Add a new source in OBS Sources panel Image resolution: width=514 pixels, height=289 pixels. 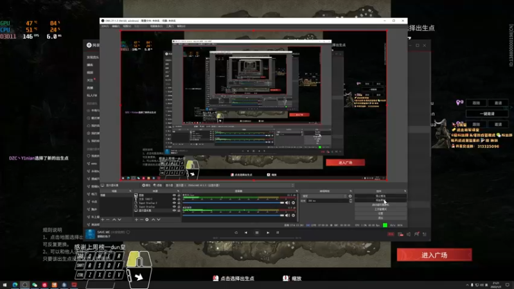pyautogui.click(x=136, y=220)
